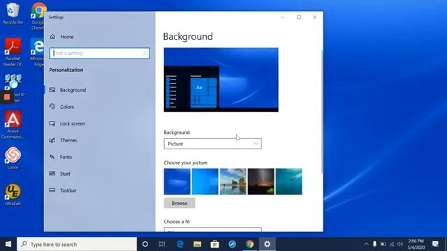
Task: Click the battery icon in system tray
Action: [x=383, y=244]
